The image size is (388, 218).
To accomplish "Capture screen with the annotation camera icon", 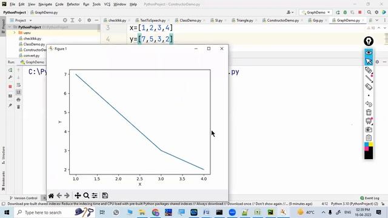I will [x=369, y=130].
